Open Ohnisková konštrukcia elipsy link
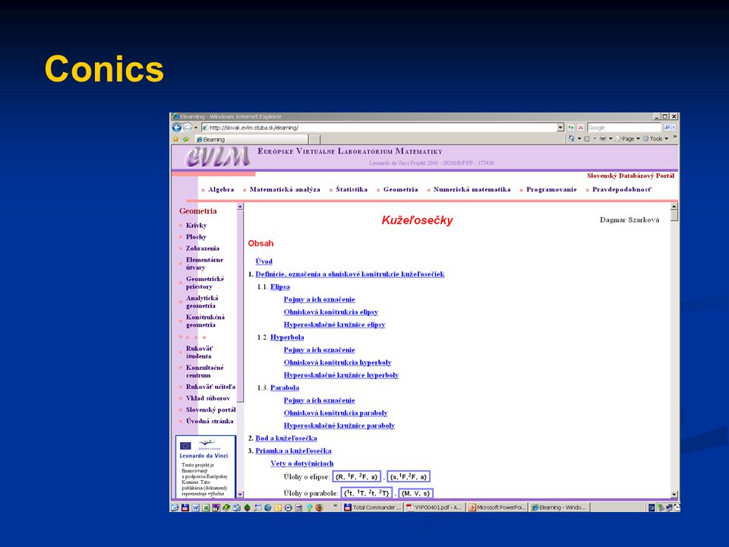This screenshot has width=729, height=547. (x=330, y=312)
